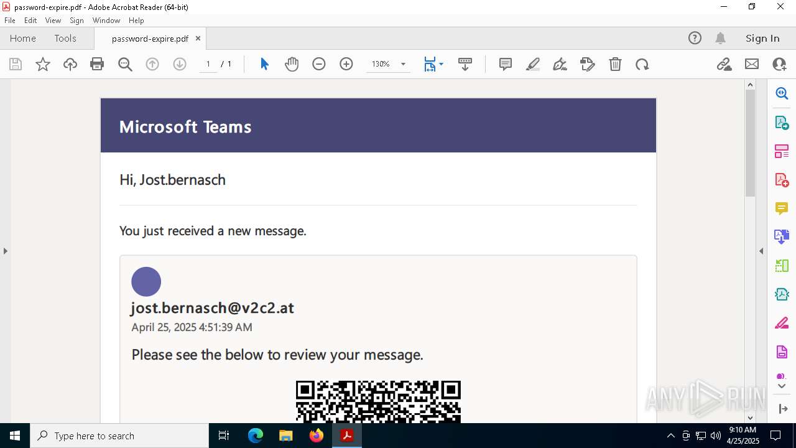Viewport: 796px width, 448px height.
Task: Close the password-expire.pdf tab
Action: point(198,38)
